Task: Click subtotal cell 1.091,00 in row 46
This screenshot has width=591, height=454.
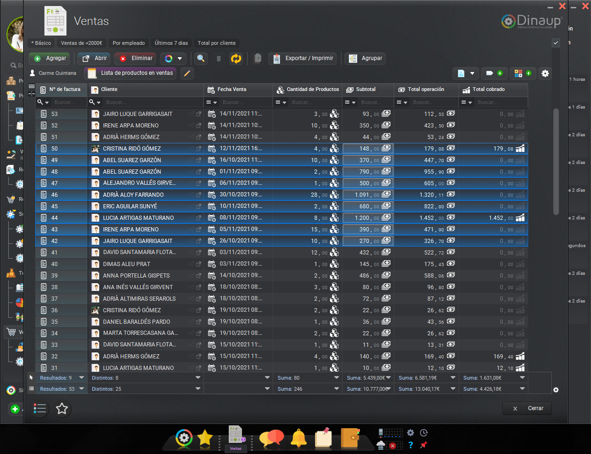Action: click(367, 195)
